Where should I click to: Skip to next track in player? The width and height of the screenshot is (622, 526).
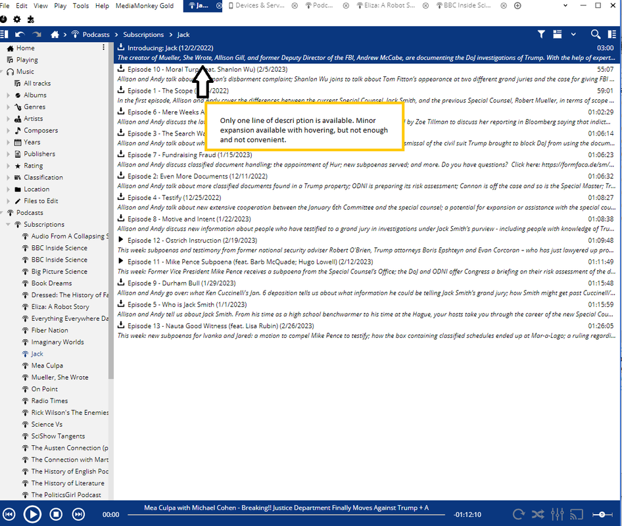click(x=78, y=515)
